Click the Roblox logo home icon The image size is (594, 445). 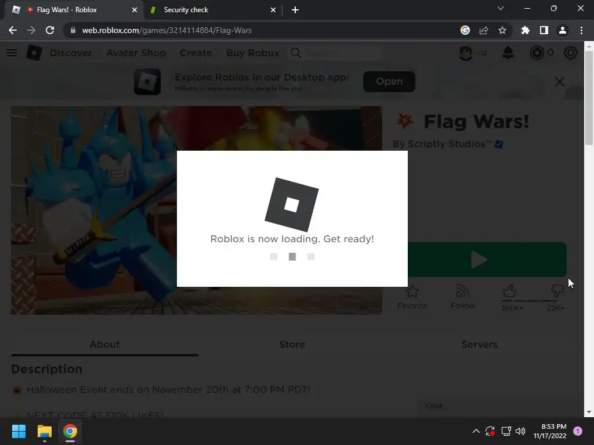click(x=34, y=53)
